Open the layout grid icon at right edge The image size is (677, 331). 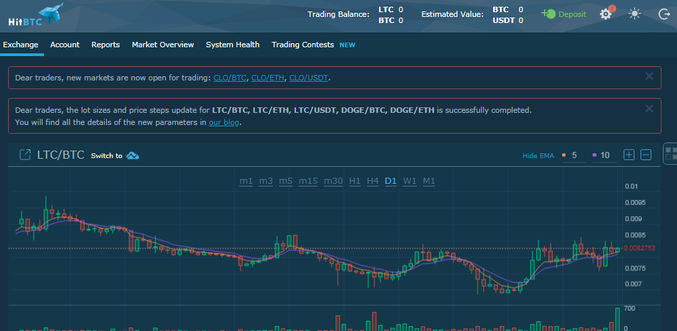point(670,153)
